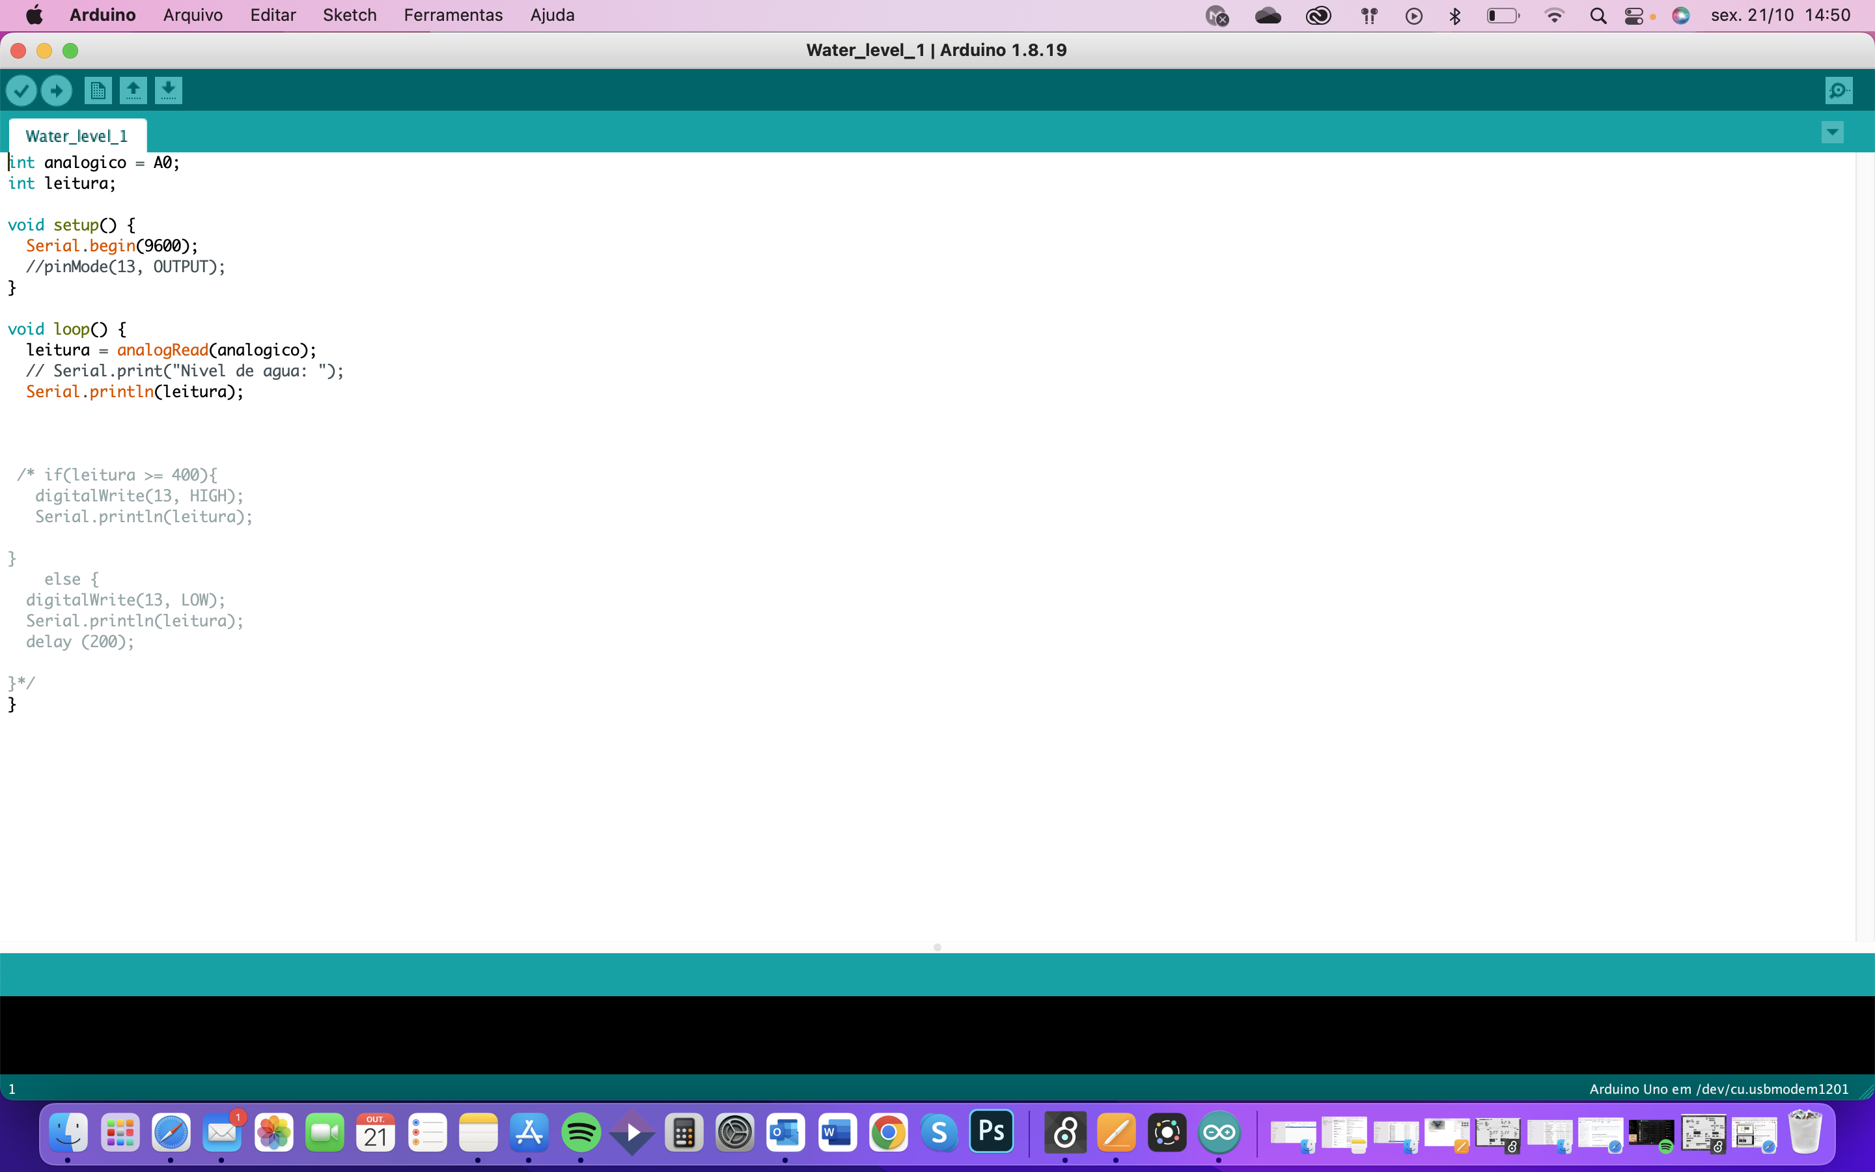Click on 'analogRead(analogico);' in the loop

(217, 350)
